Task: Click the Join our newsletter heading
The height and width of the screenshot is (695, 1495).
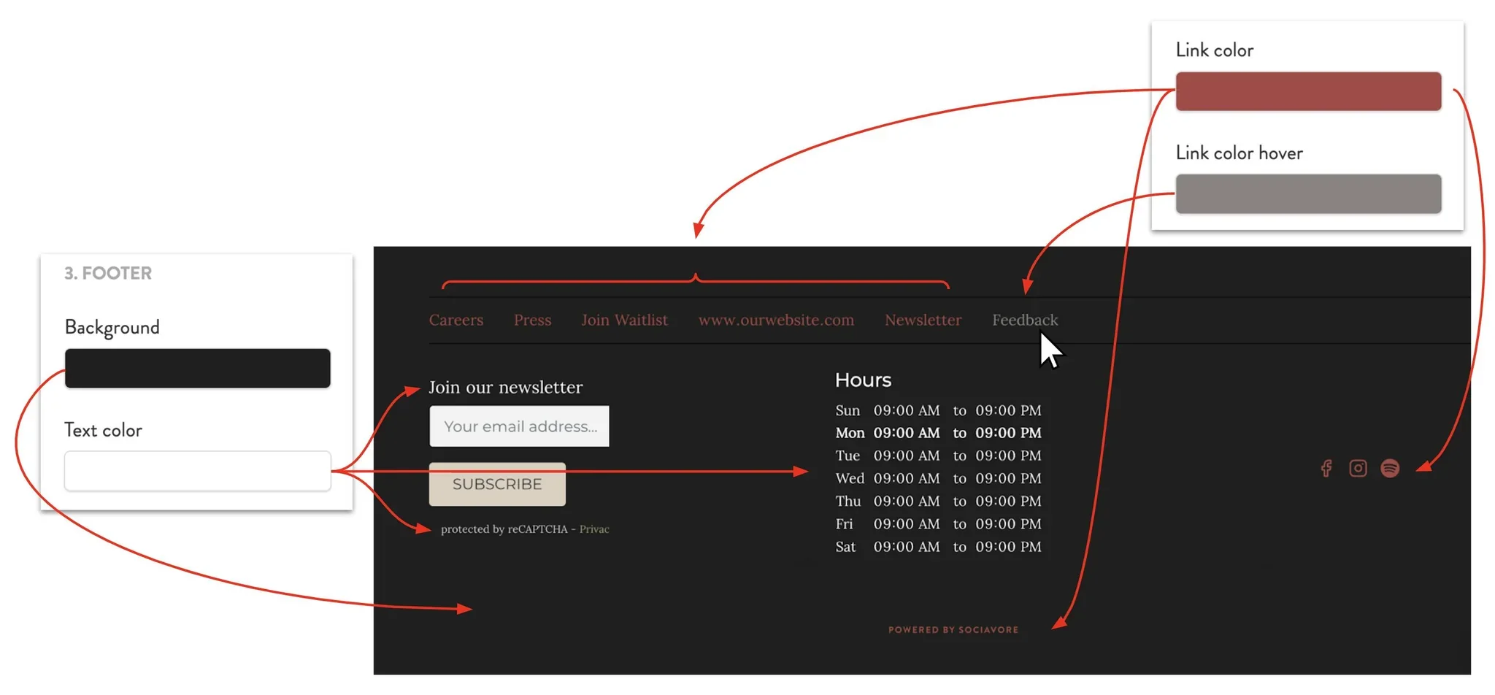Action: point(505,387)
